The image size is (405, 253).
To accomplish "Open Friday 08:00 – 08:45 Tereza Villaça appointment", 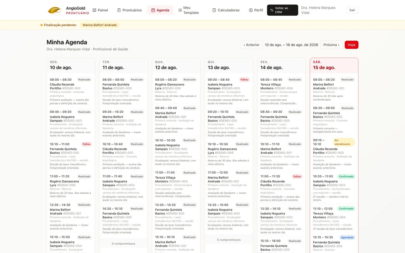I will 281,91.
